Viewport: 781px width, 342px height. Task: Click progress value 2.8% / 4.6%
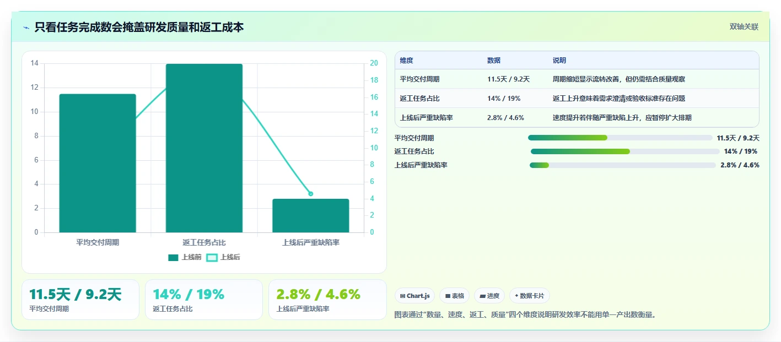(x=740, y=165)
